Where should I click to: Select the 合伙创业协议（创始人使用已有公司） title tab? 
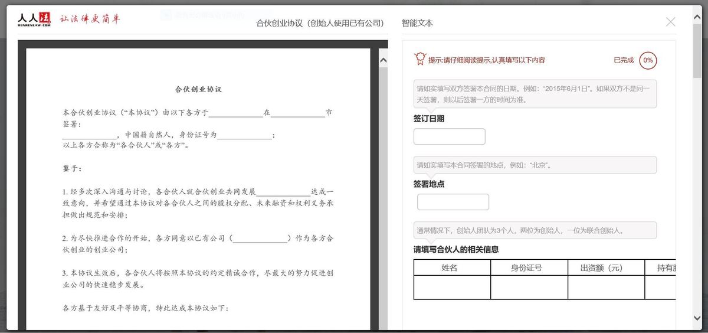pos(320,23)
